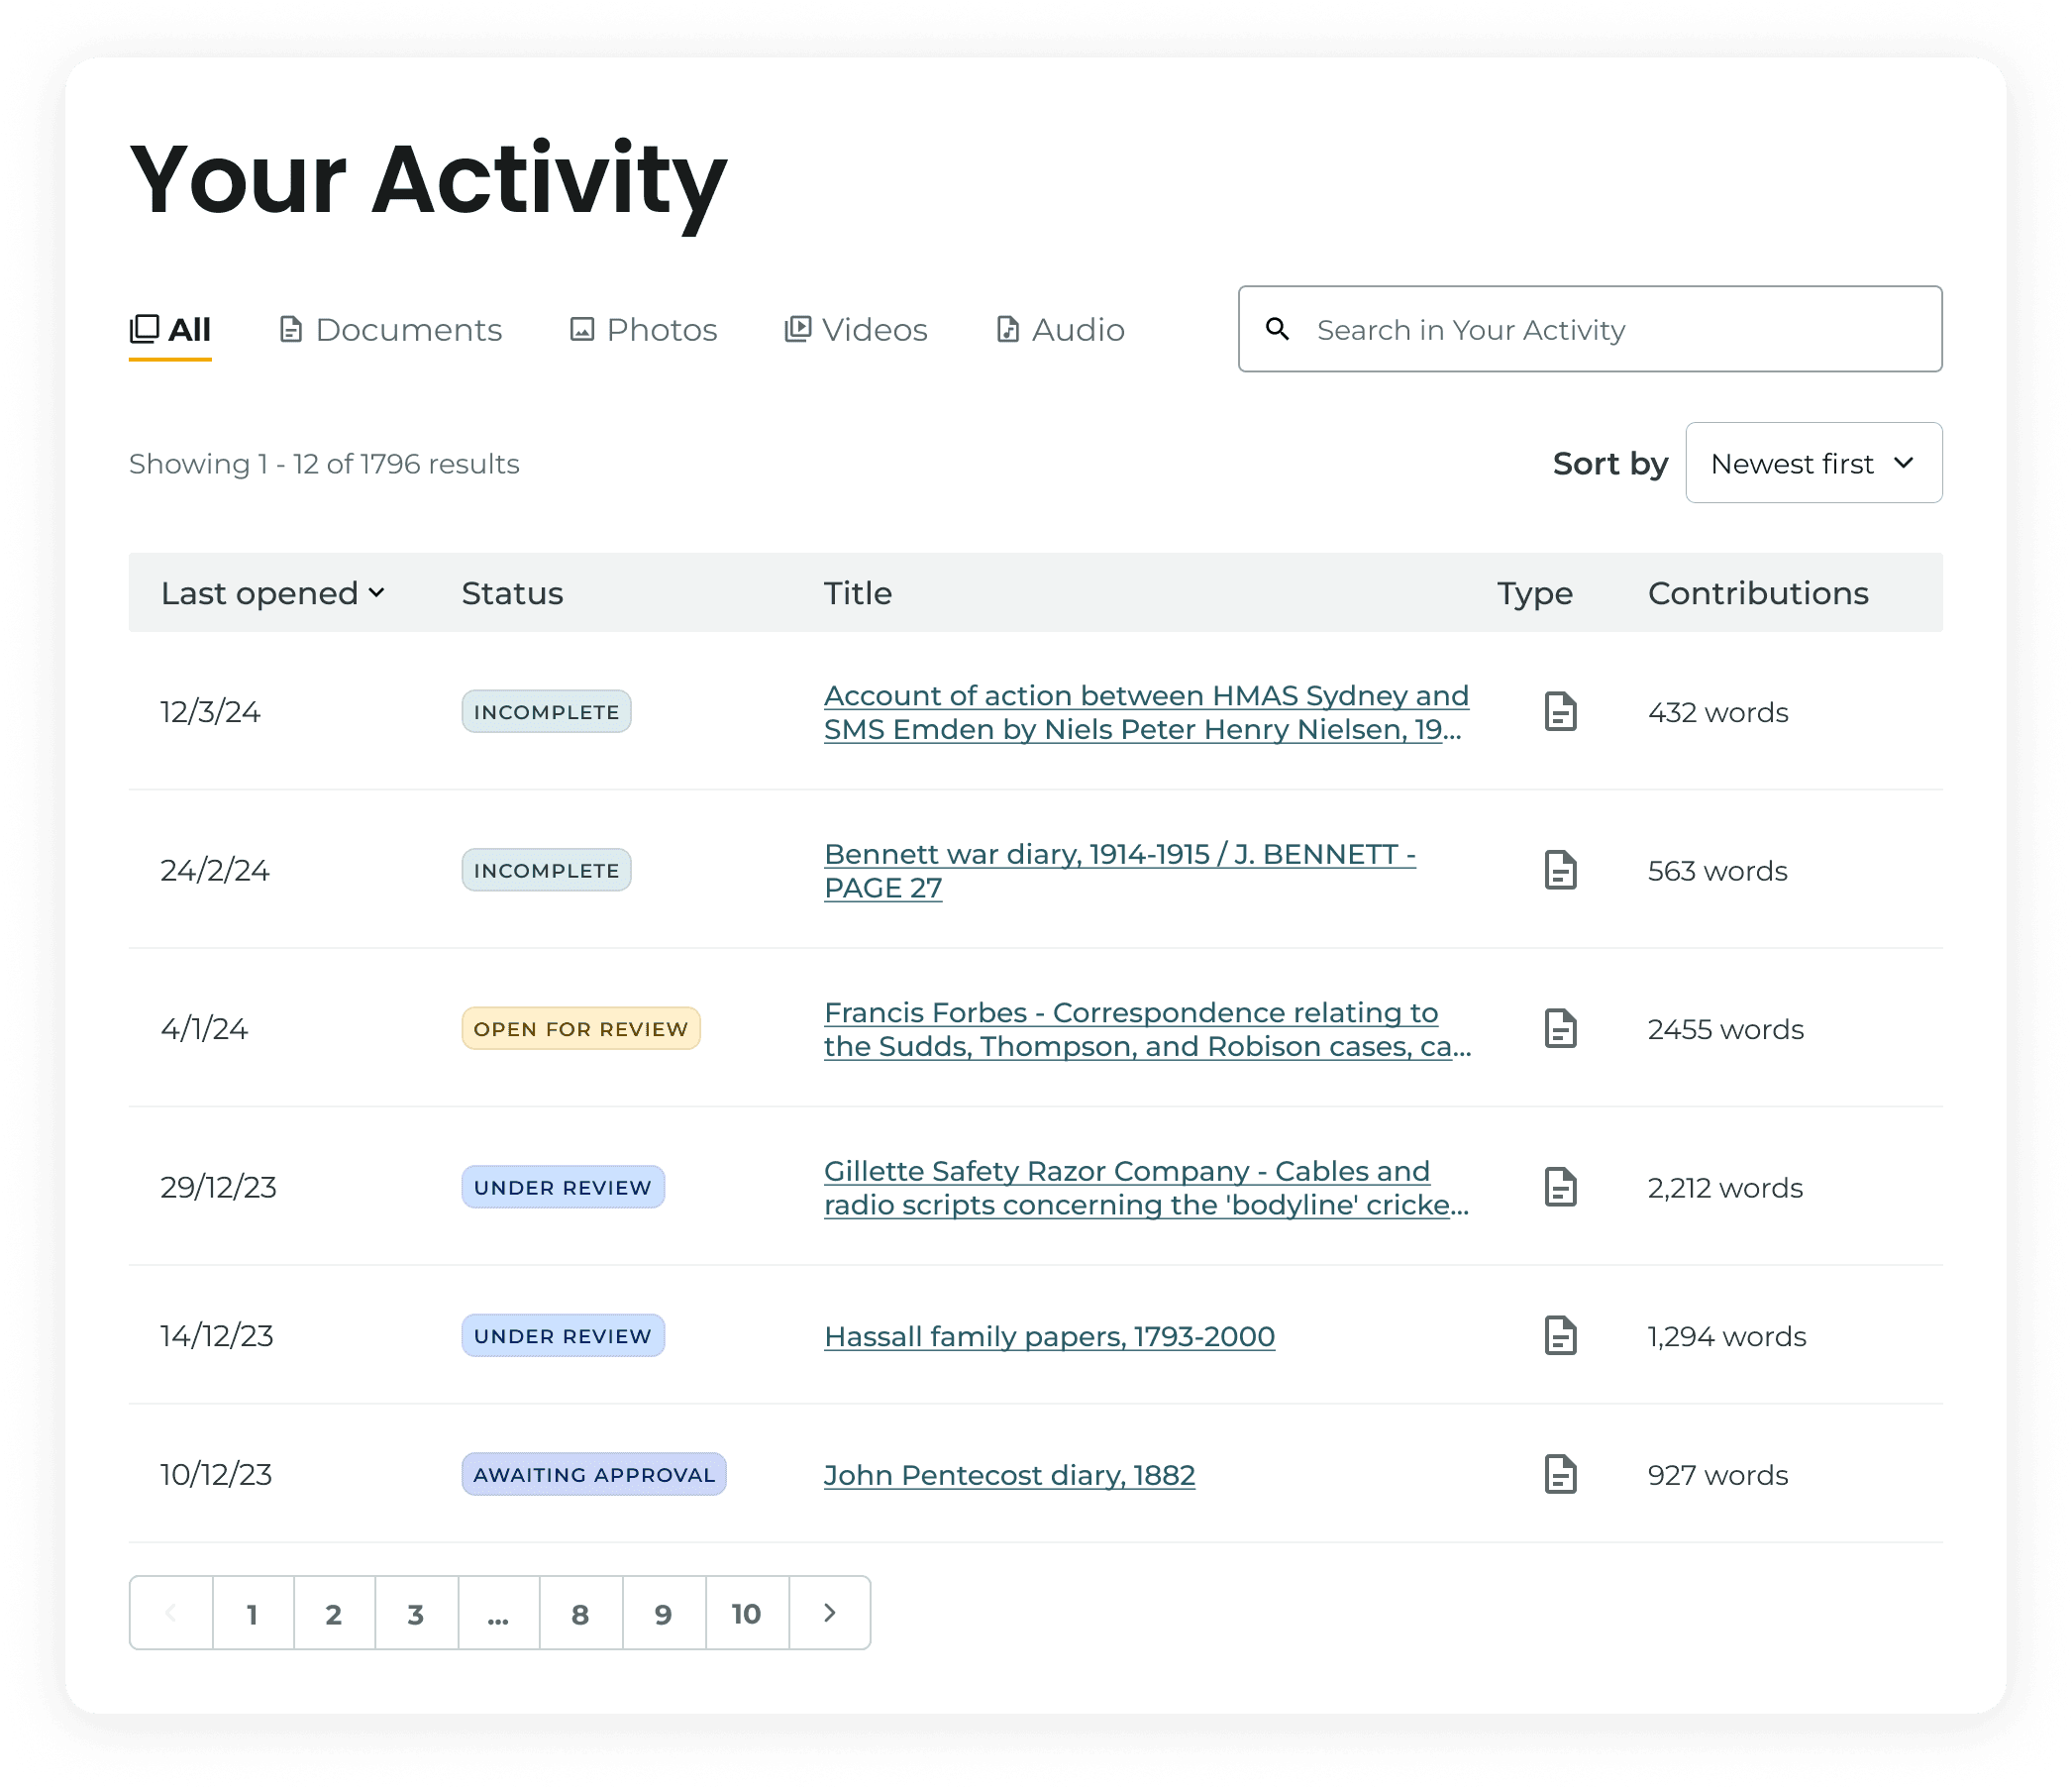Click document icon in Francis Forbes row

pos(1560,1029)
